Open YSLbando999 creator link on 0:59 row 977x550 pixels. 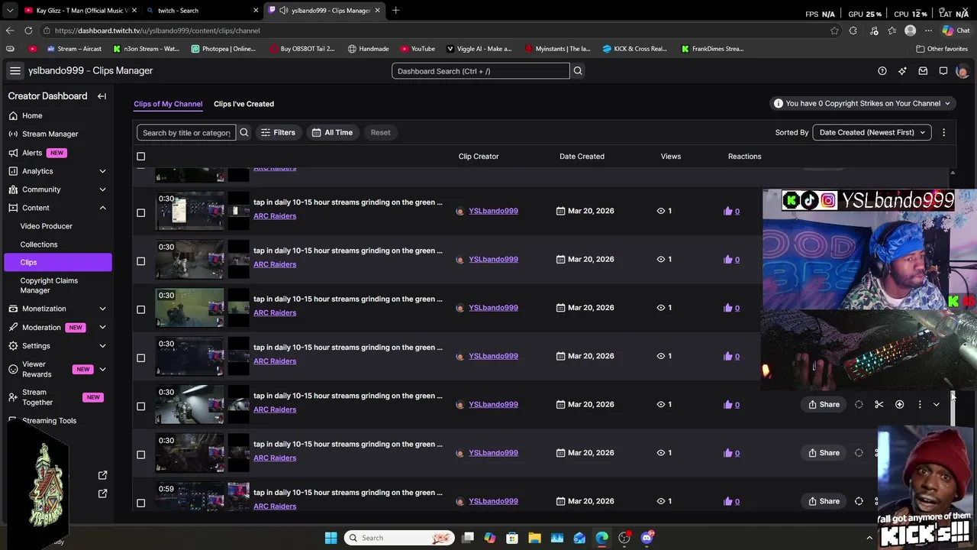(x=493, y=501)
